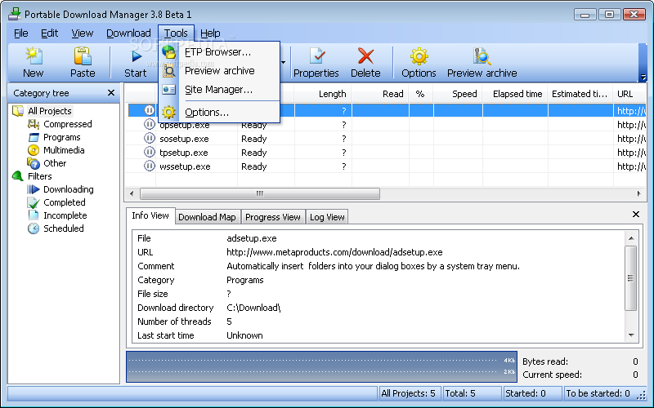Viewport: 654px width, 408px height.
Task: Open dropdown arrow left of Properties
Action: (283, 63)
